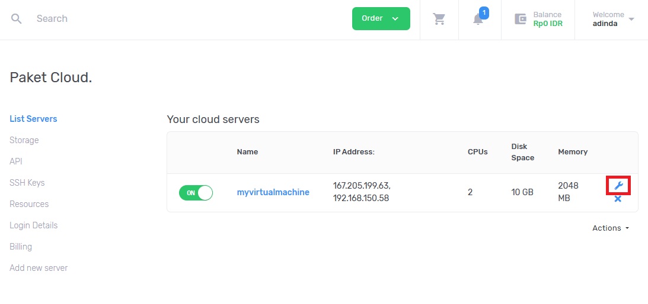Go to Billing section
Screen dimensions: 648x304
[x=21, y=247]
